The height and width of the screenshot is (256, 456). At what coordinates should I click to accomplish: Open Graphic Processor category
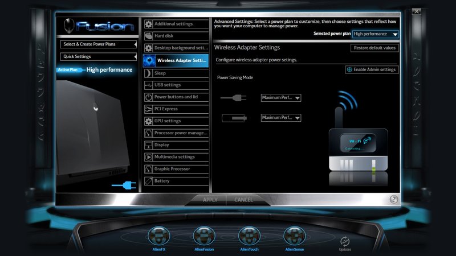tap(176, 169)
